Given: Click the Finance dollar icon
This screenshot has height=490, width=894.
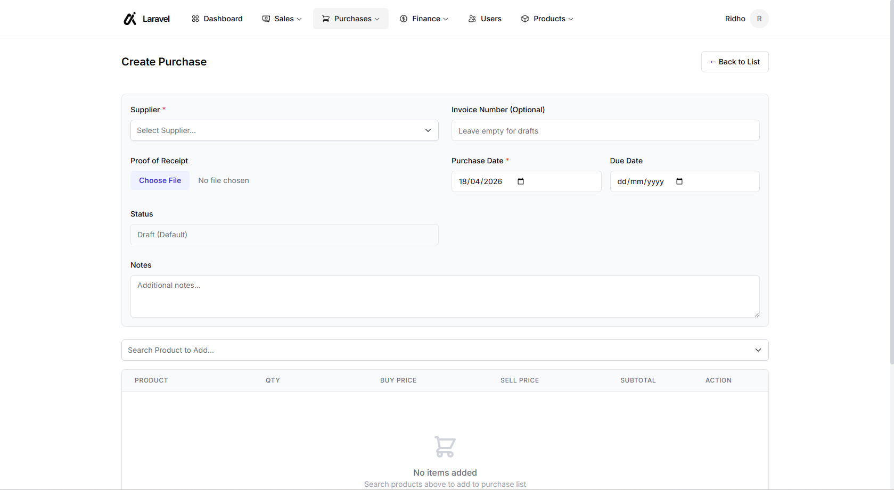Looking at the screenshot, I should tap(404, 19).
